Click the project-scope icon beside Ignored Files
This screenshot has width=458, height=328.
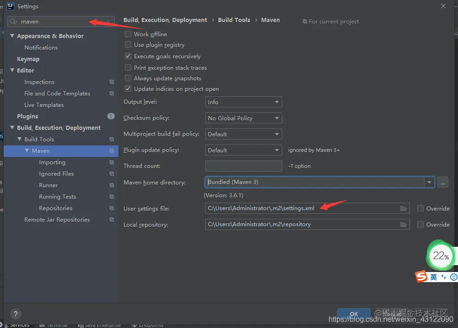tap(112, 174)
